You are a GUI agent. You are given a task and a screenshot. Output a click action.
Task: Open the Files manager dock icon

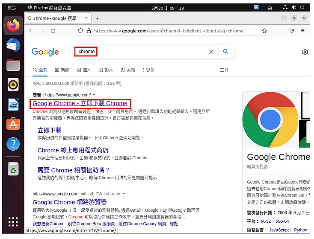point(13,65)
